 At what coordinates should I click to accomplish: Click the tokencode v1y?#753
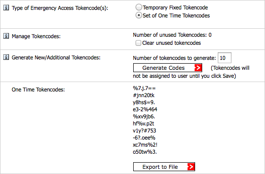(x=145, y=131)
